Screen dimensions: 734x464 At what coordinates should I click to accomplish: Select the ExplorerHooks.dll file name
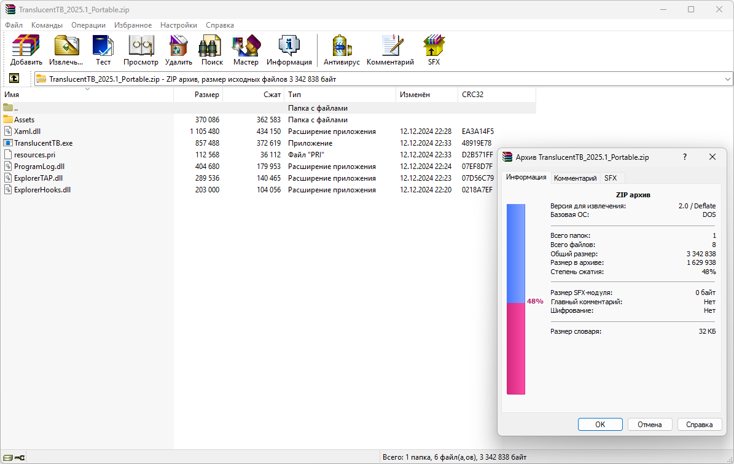tap(42, 190)
